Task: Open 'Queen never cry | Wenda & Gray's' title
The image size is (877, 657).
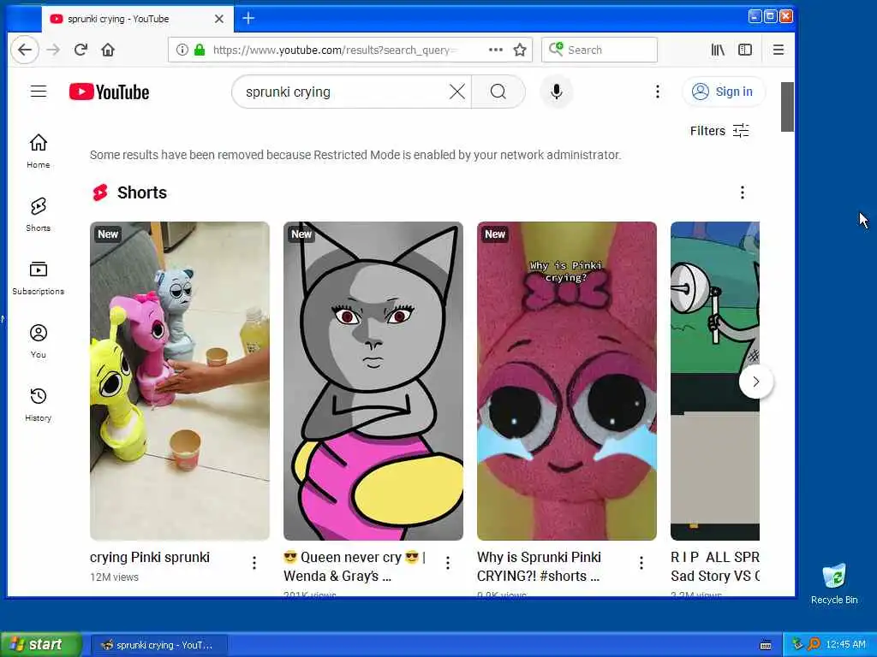Action: (x=355, y=566)
